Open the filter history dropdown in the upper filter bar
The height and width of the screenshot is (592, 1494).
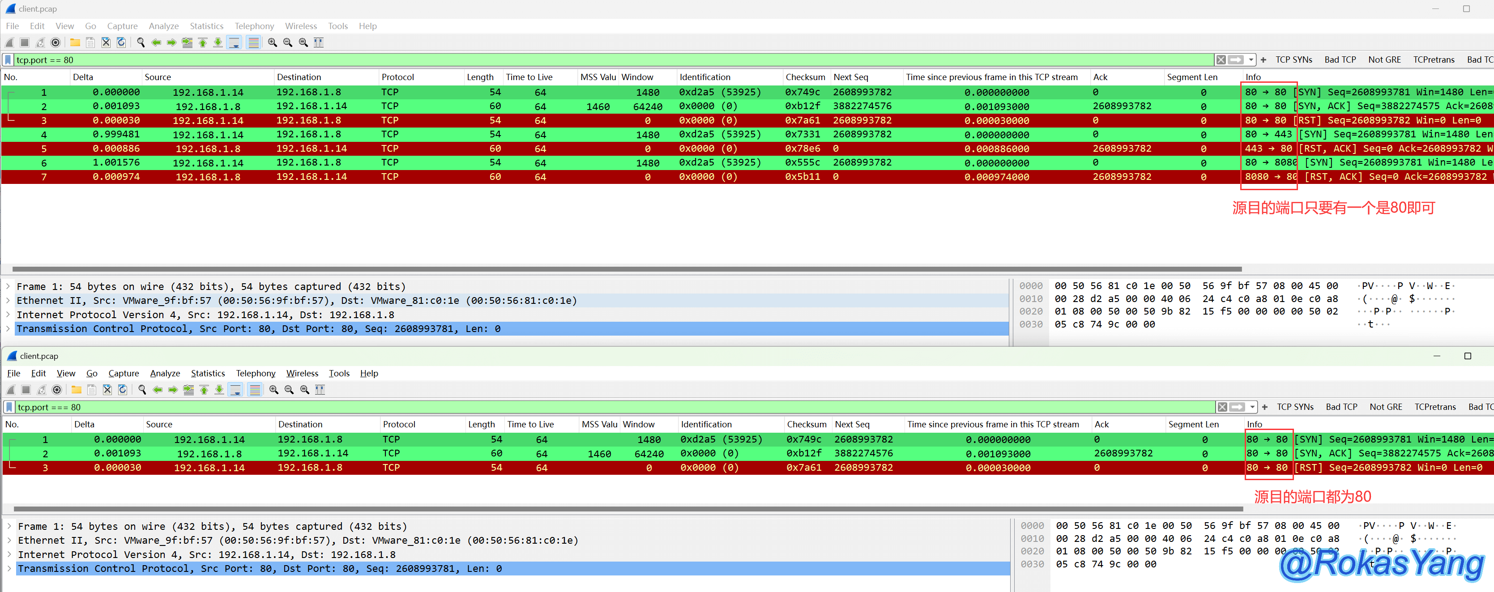(x=1251, y=60)
